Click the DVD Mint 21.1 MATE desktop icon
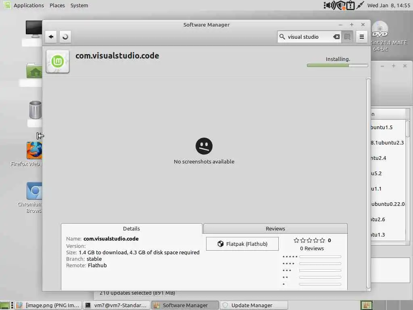The height and width of the screenshot is (310, 413). click(380, 29)
